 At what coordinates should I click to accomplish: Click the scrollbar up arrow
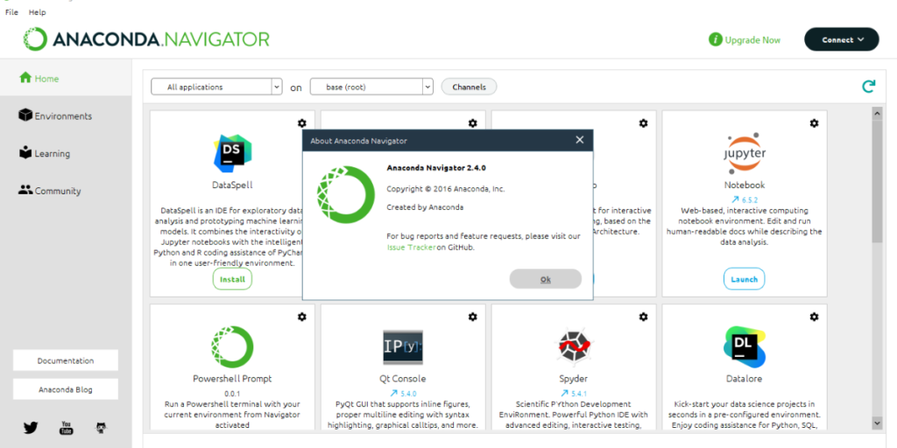click(x=877, y=114)
